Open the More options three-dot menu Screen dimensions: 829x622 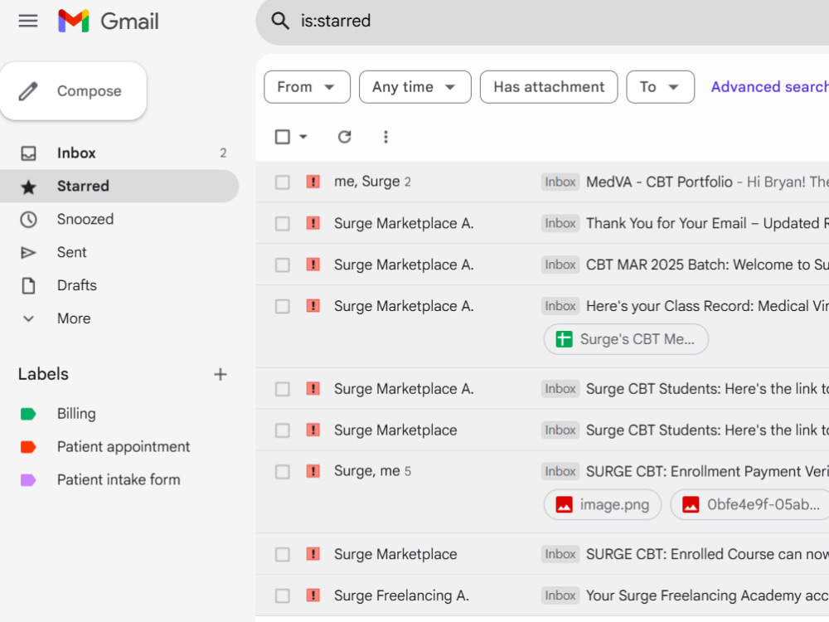[386, 137]
